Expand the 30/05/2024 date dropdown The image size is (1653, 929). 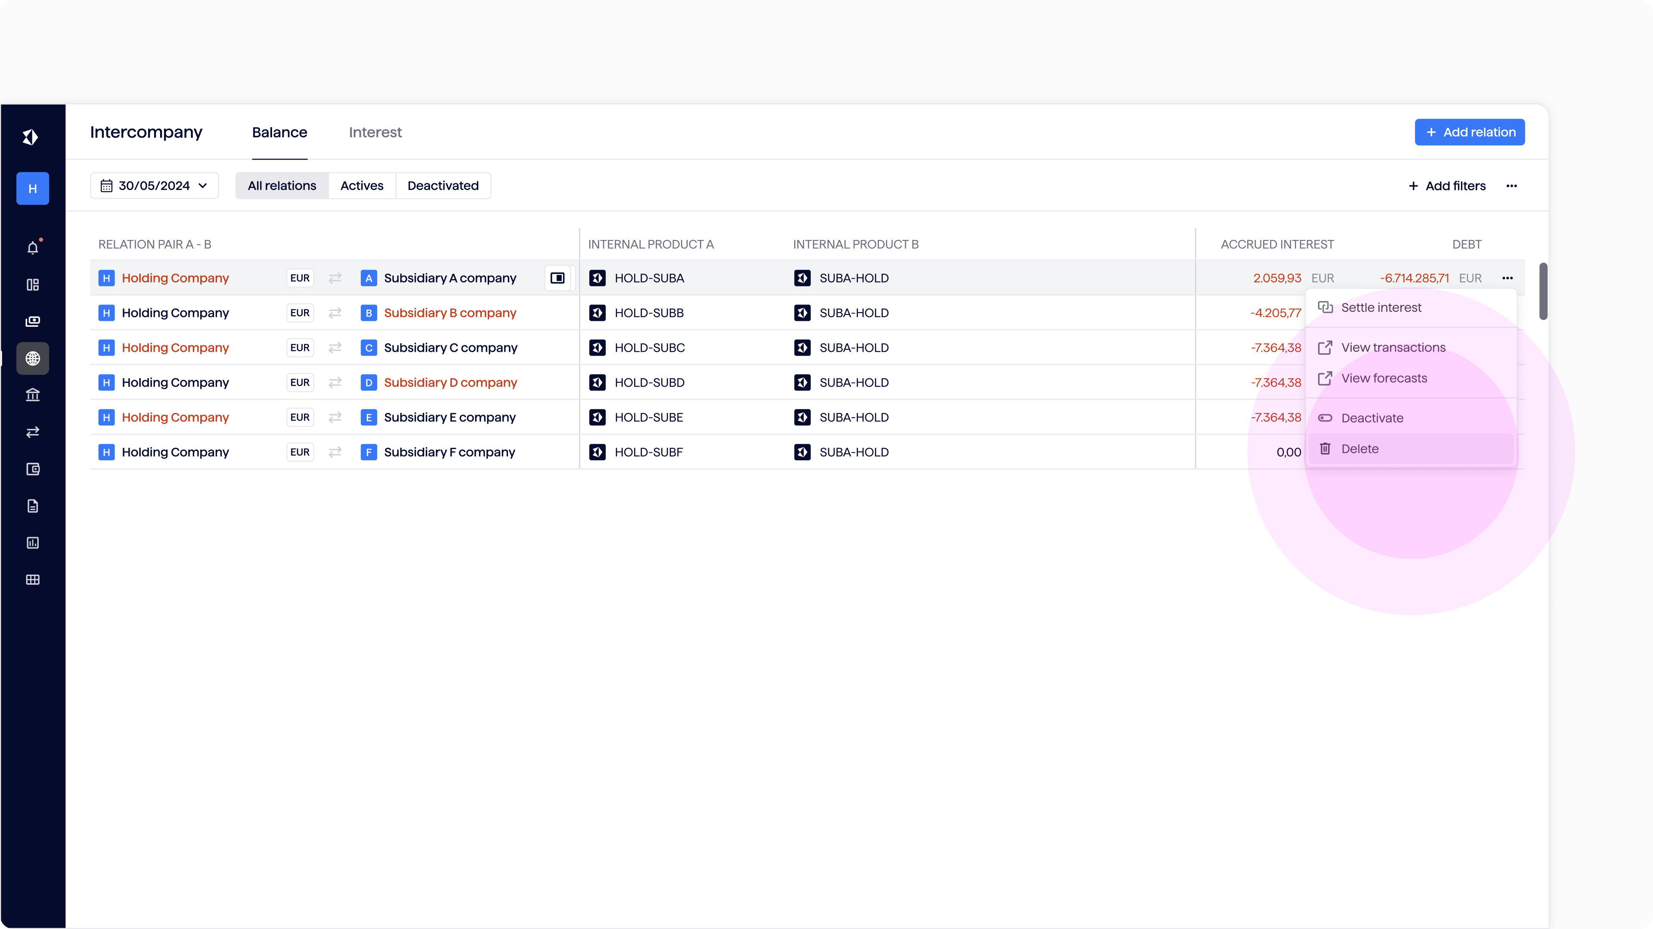[x=155, y=186]
